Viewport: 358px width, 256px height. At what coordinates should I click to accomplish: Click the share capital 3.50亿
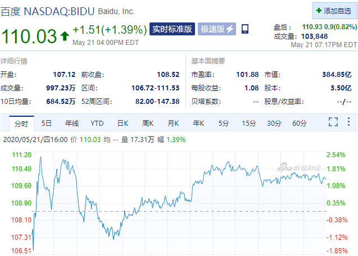point(341,88)
